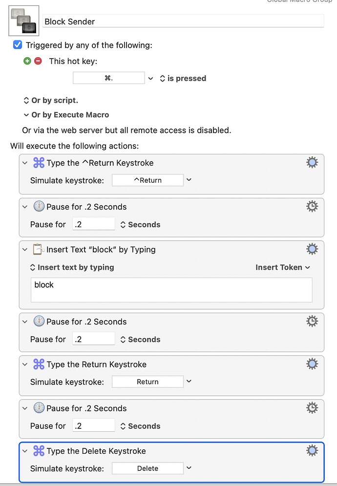Collapse the 'Or by Execute Macro' section
The height and width of the screenshot is (486, 337).
26,115
